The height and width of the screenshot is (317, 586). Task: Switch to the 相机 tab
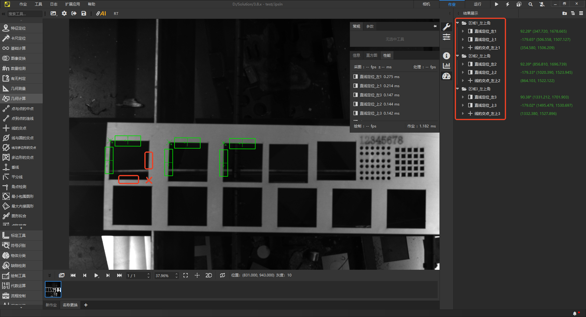[426, 4]
